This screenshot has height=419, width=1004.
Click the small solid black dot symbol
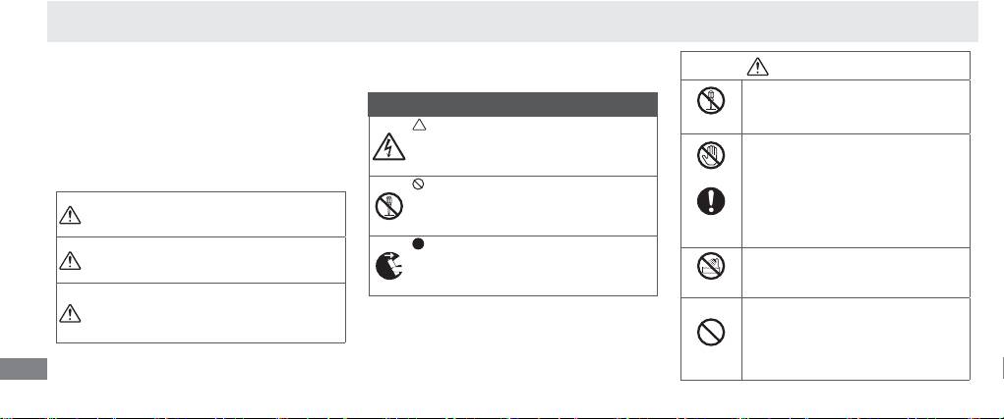(418, 243)
